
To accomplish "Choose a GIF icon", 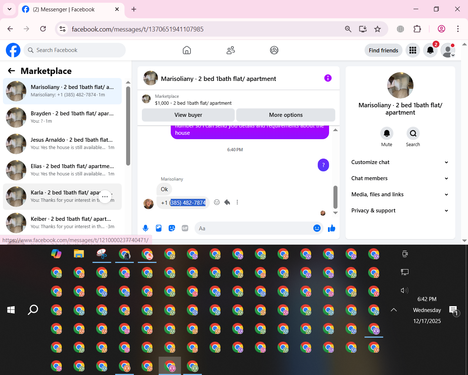I will 185,229.
